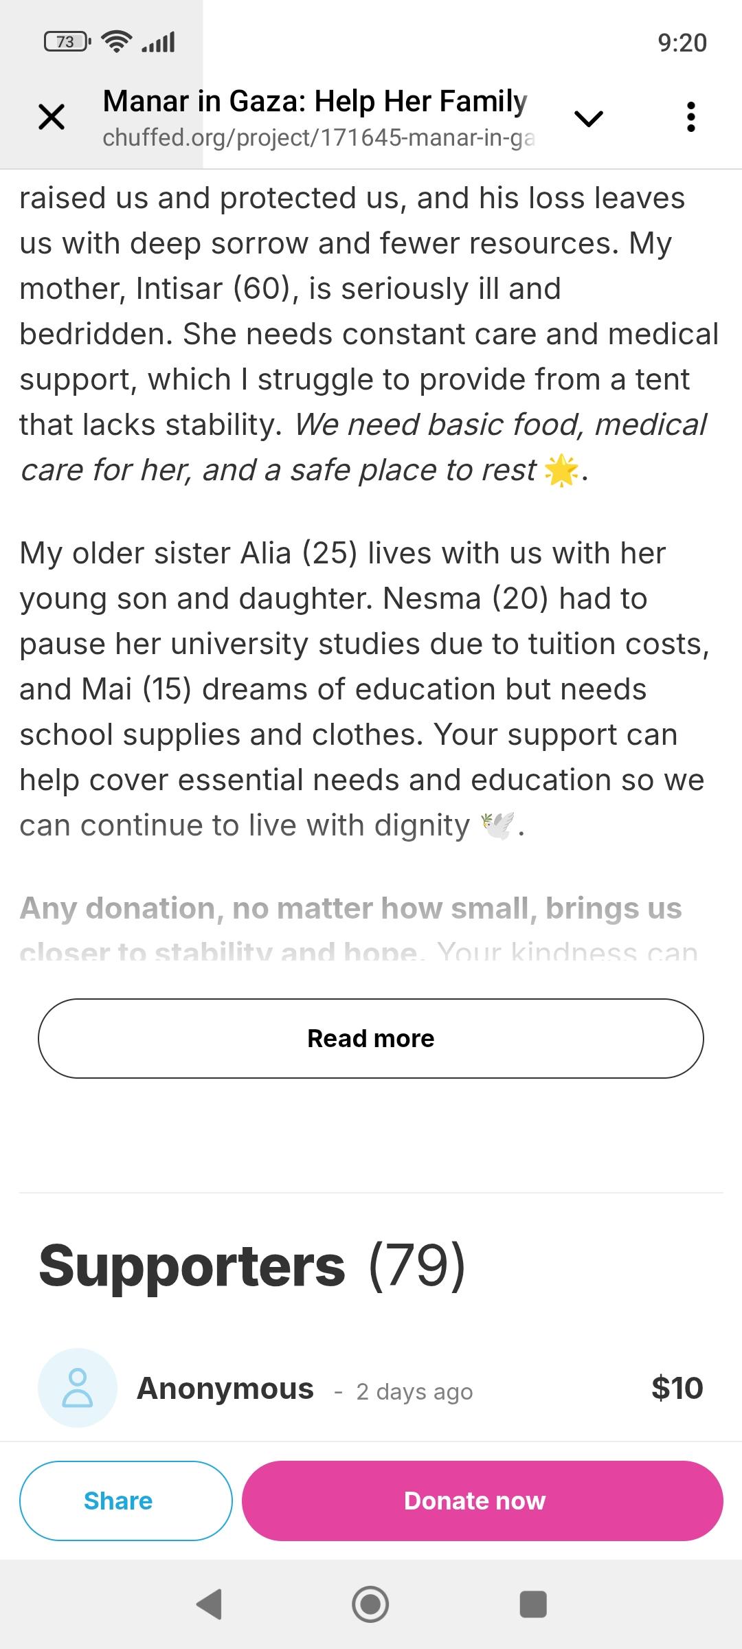This screenshot has width=742, height=1649.
Task: Tap the Read more button
Action: [371, 1038]
